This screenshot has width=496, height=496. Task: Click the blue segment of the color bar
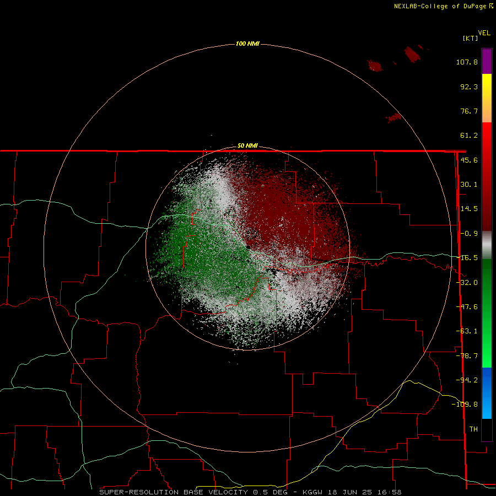487,393
